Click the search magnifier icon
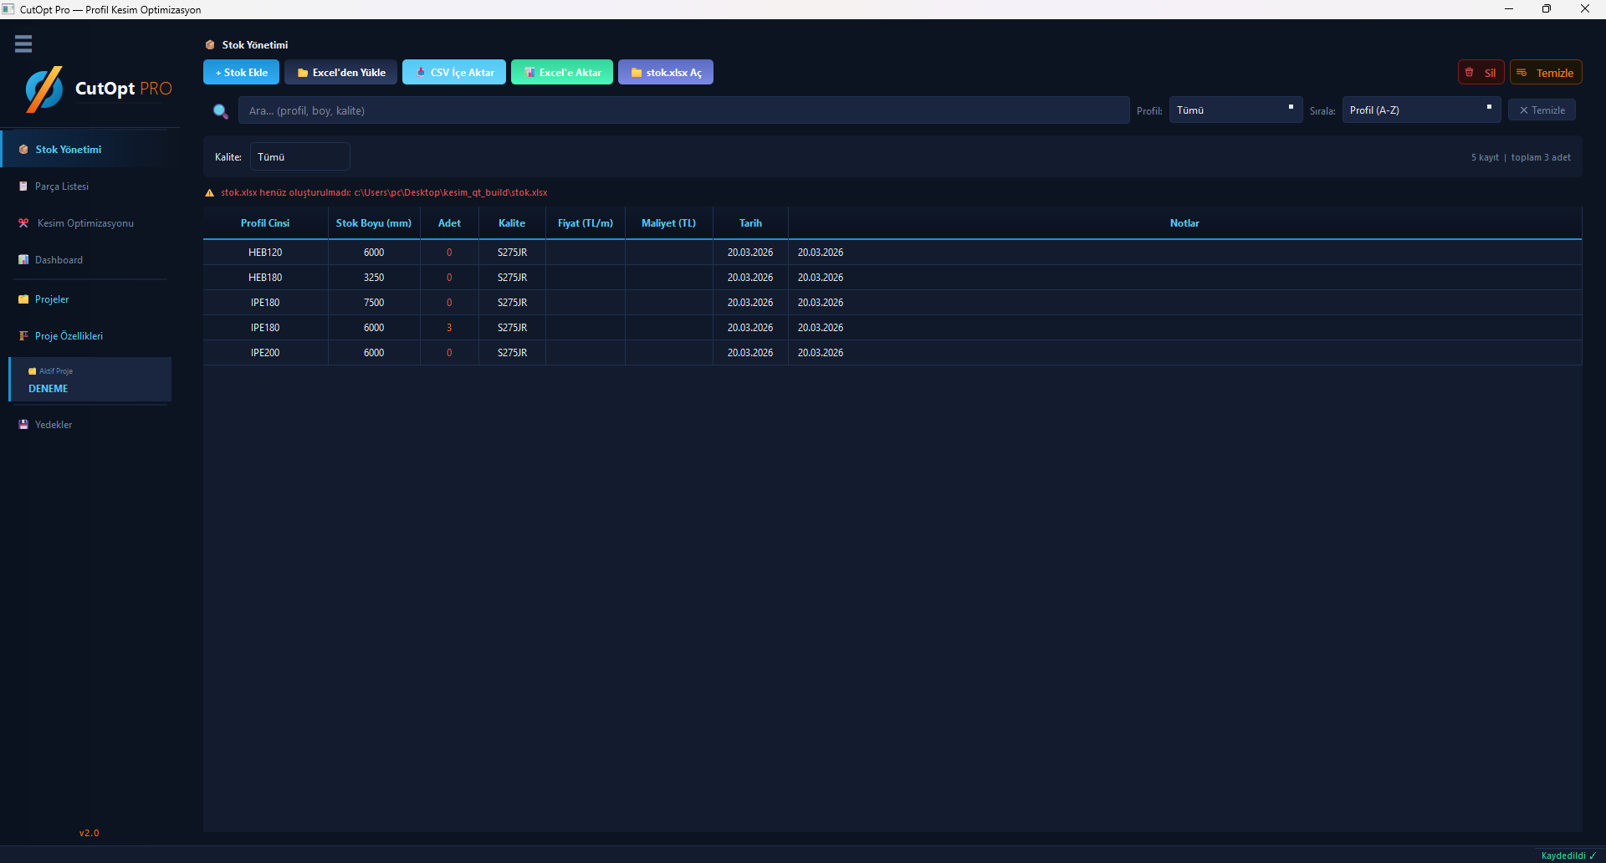Image resolution: width=1606 pixels, height=863 pixels. pyautogui.click(x=221, y=111)
